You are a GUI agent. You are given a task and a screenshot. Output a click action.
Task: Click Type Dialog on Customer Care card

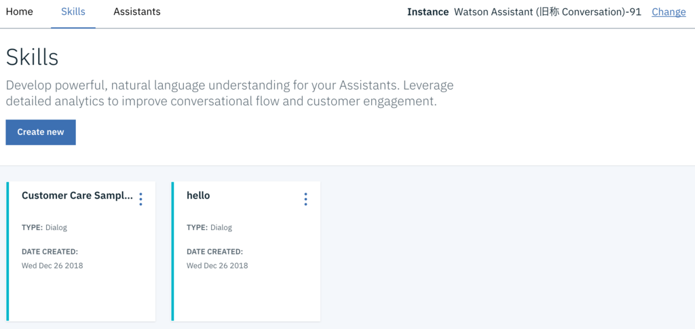45,227
